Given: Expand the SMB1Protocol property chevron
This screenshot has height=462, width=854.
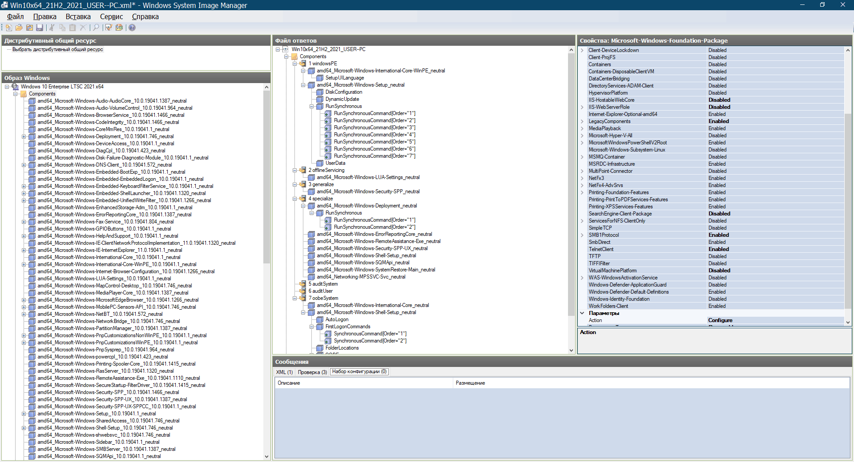Looking at the screenshot, I should (x=582, y=235).
